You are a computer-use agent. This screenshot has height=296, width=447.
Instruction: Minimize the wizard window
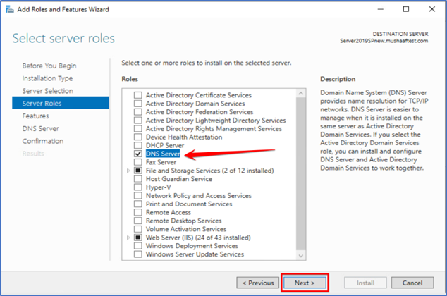[x=380, y=9]
